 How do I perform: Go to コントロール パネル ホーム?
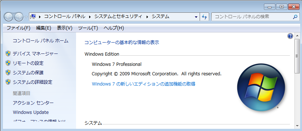[x=41, y=41]
